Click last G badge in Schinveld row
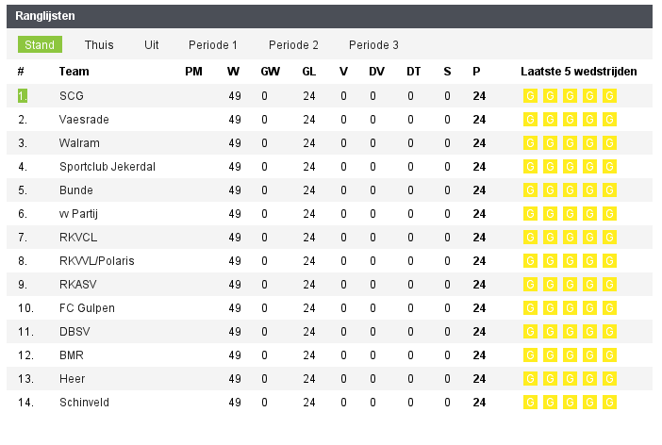The width and height of the screenshot is (662, 445). 609,403
